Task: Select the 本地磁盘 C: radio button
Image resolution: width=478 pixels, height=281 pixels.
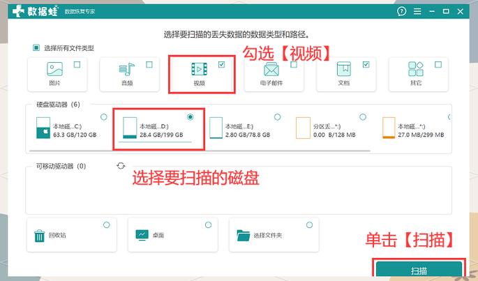Action: tap(104, 117)
